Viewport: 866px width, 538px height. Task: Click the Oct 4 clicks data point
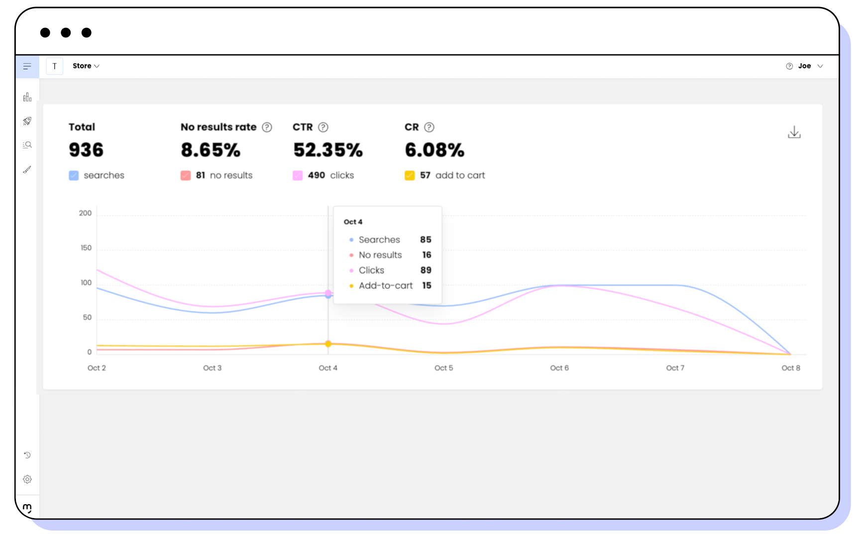pyautogui.click(x=328, y=292)
